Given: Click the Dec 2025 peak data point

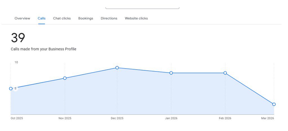Looking at the screenshot, I should pyautogui.click(x=117, y=68).
